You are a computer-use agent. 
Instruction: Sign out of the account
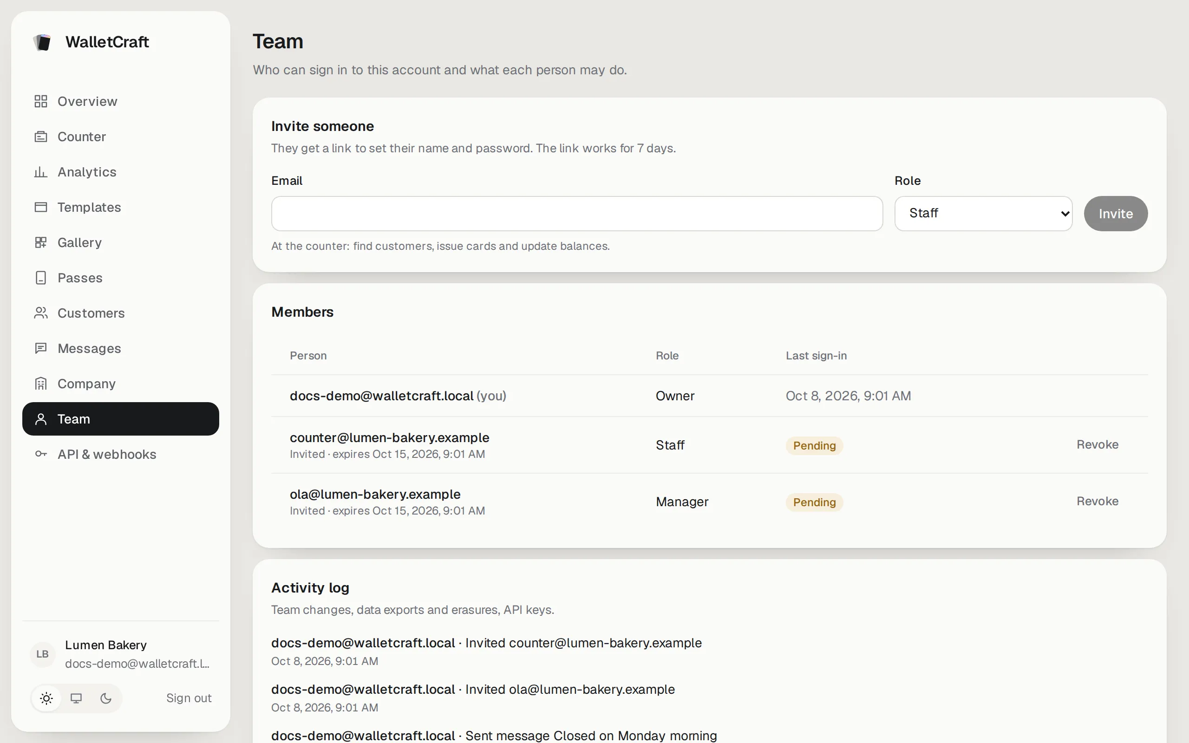tap(189, 698)
